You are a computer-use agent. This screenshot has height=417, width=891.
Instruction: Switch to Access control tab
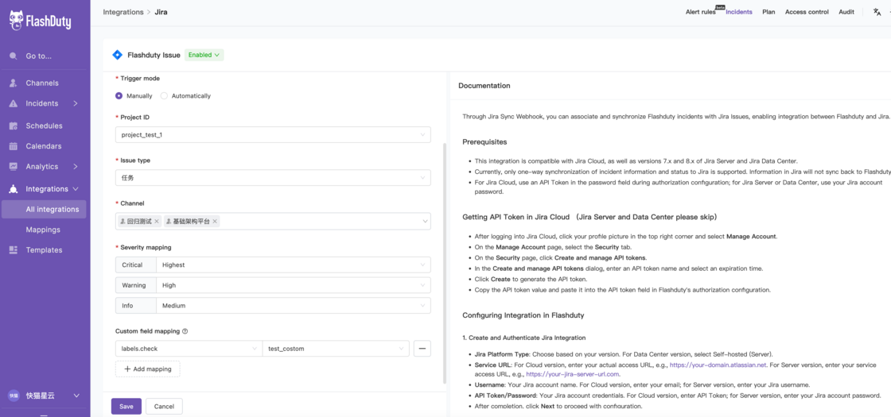pos(807,12)
